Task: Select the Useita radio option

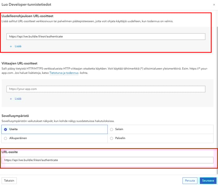Action: pyautogui.click(x=6, y=129)
